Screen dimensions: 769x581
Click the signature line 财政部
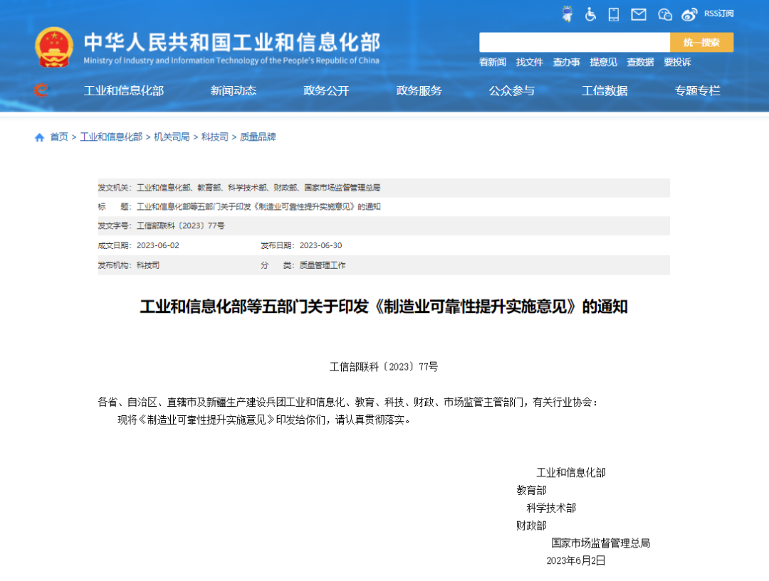(x=531, y=526)
